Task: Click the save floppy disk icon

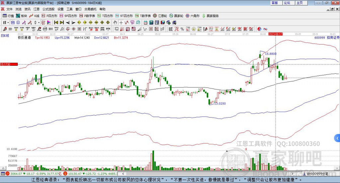Action: [x=163, y=23]
